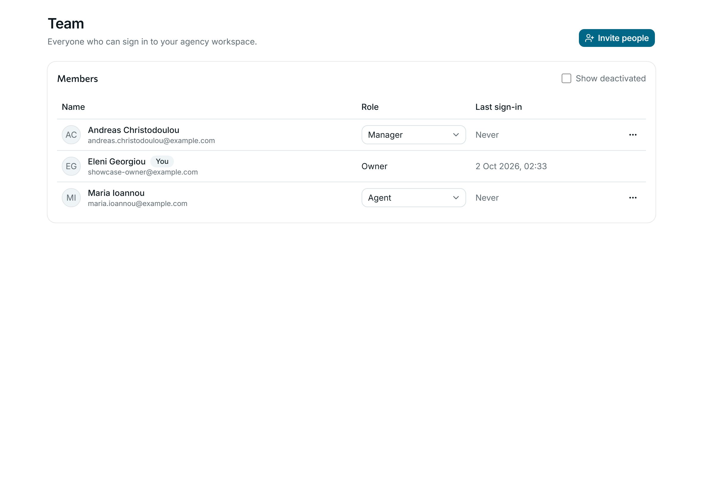Click the Show deactivated label
The image size is (703, 501).
click(610, 78)
